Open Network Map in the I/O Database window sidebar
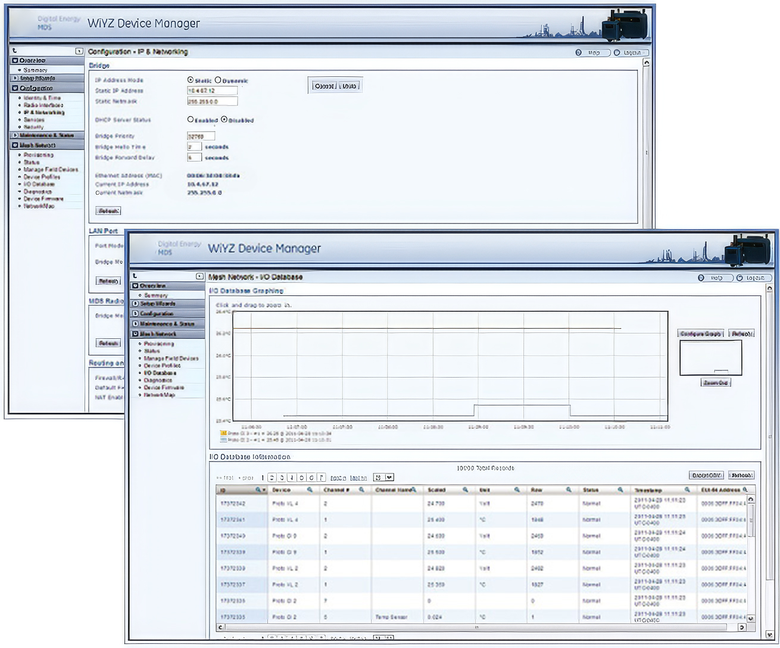Viewport: 780px width, 648px height. 160,395
